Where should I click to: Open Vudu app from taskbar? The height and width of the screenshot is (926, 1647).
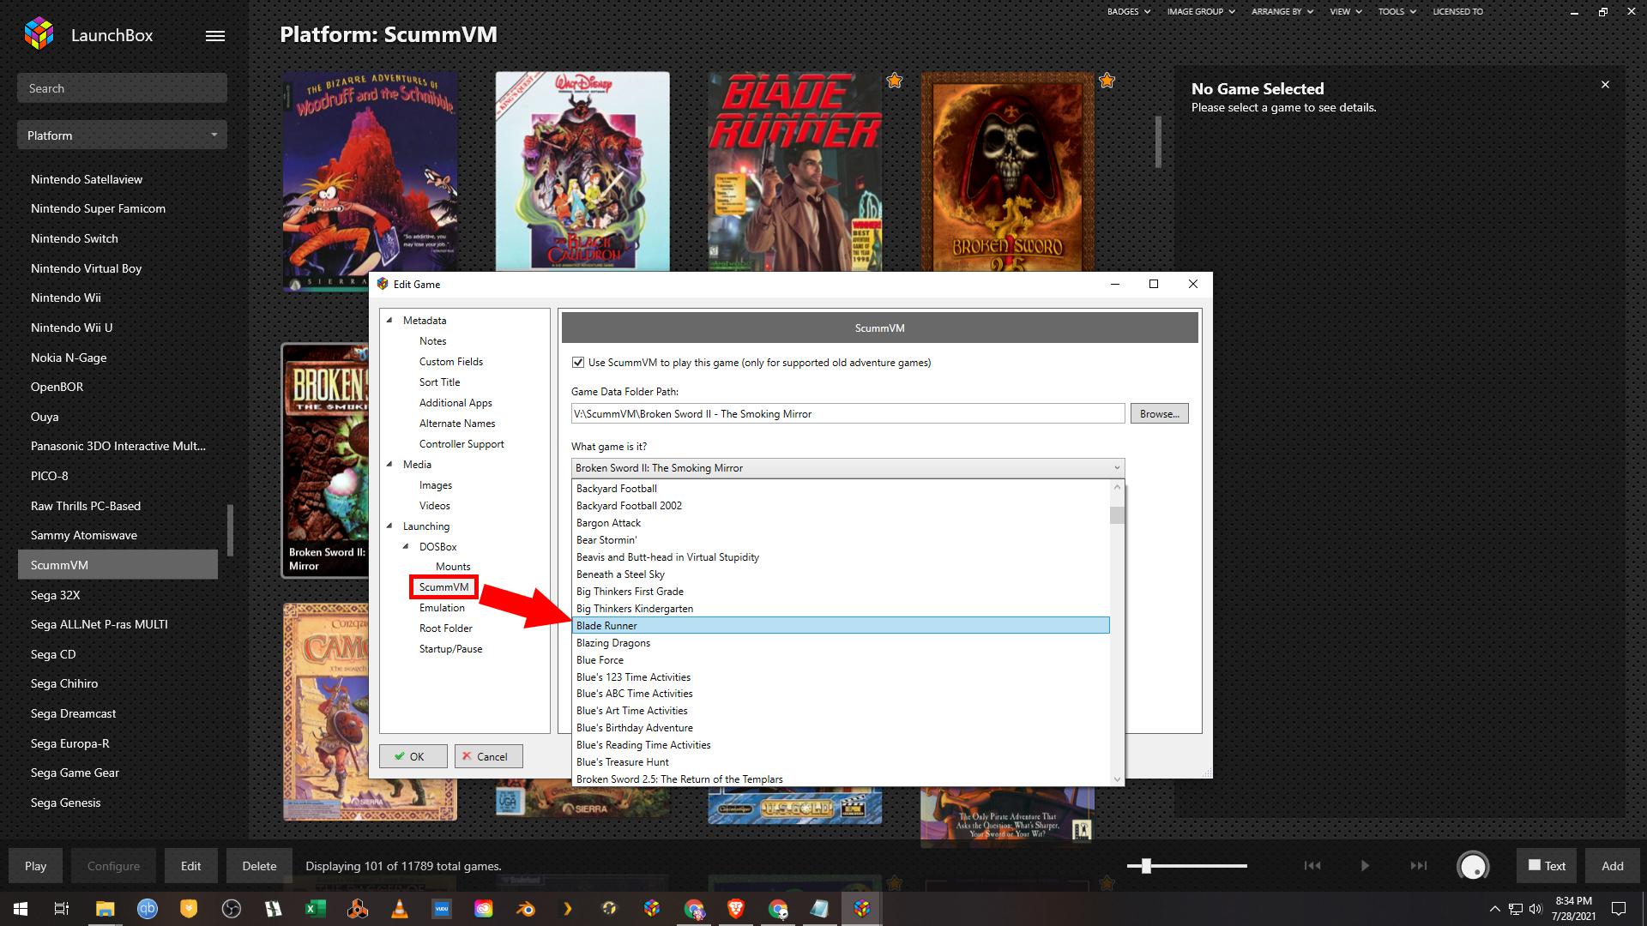pyautogui.click(x=442, y=909)
